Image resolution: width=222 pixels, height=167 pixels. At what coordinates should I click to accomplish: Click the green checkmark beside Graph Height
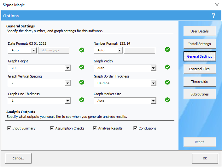coord(82,67)
